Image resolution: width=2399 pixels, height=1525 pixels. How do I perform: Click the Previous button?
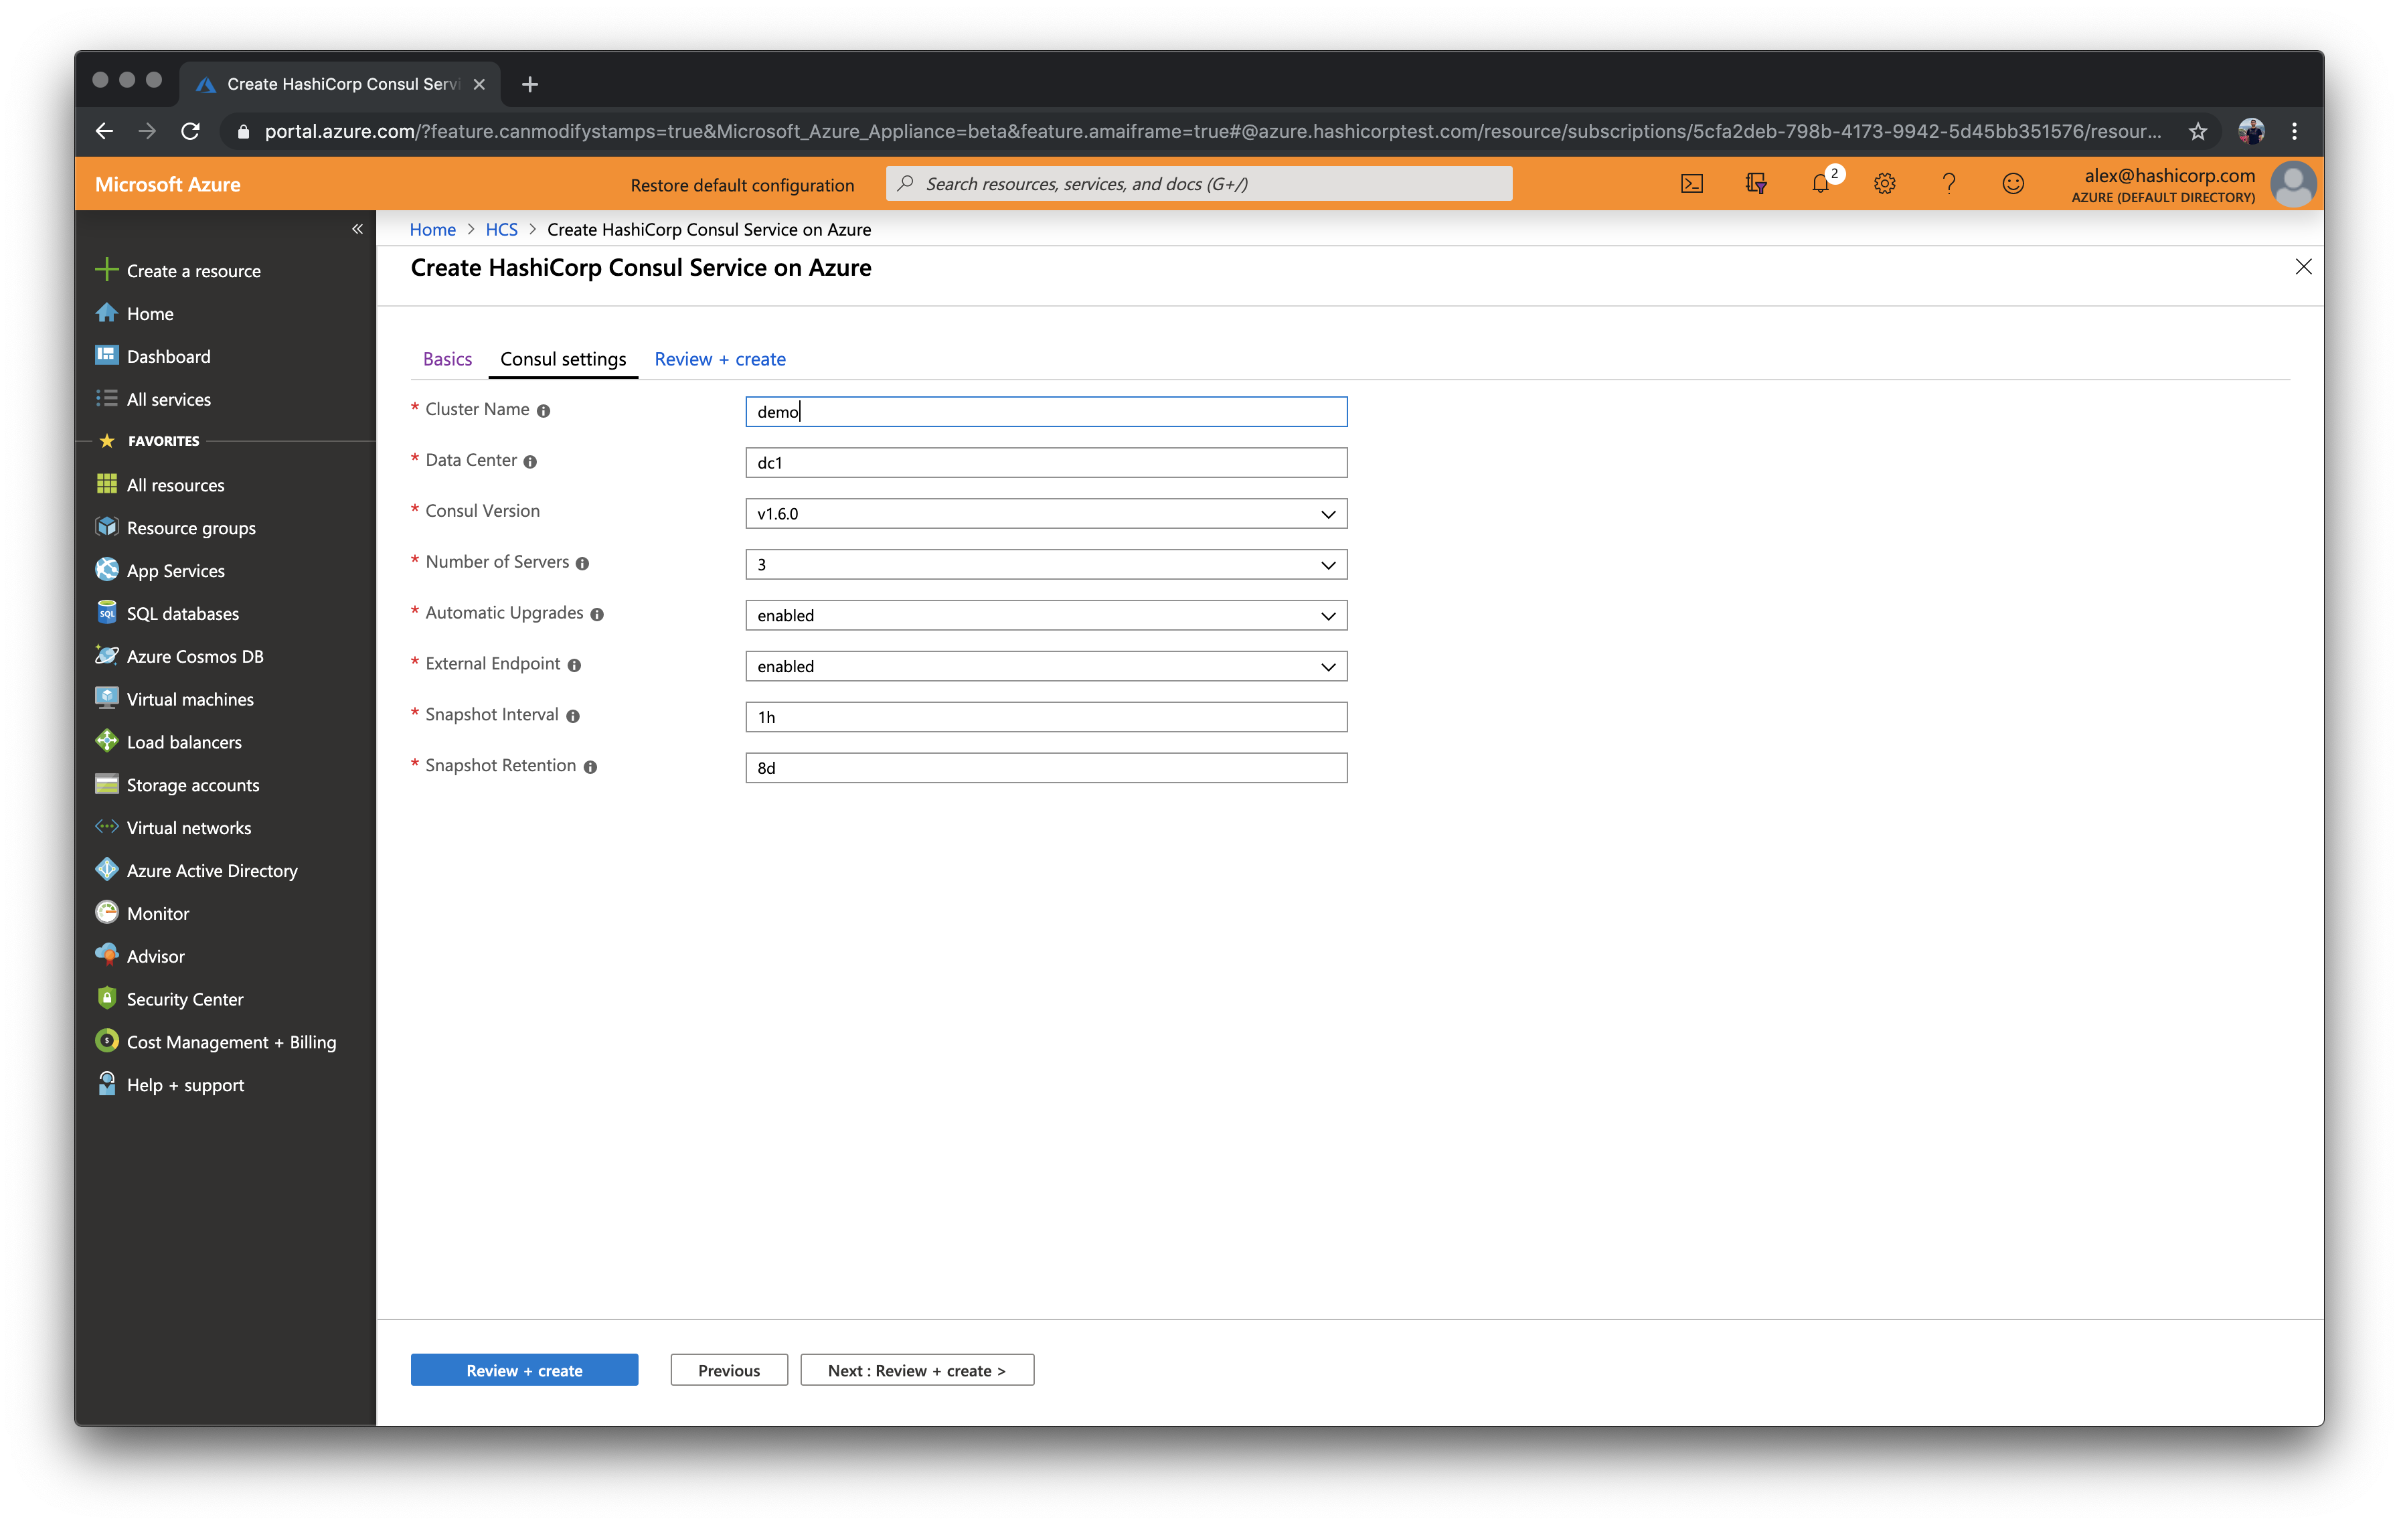pyautogui.click(x=729, y=1369)
